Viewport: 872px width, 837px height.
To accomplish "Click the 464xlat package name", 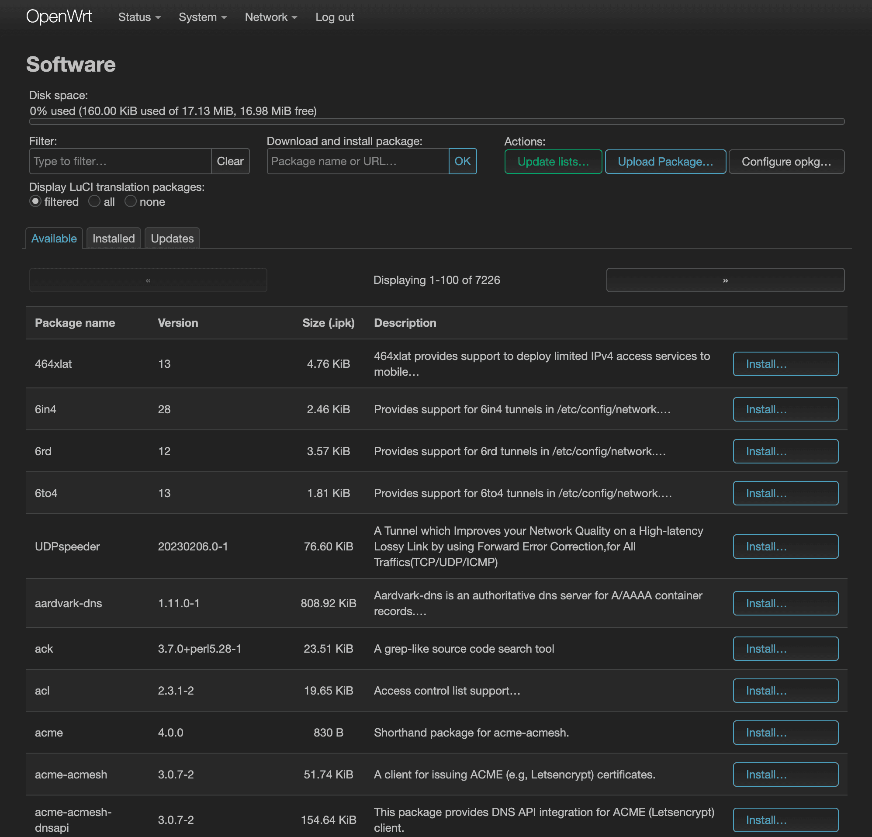I will click(53, 364).
